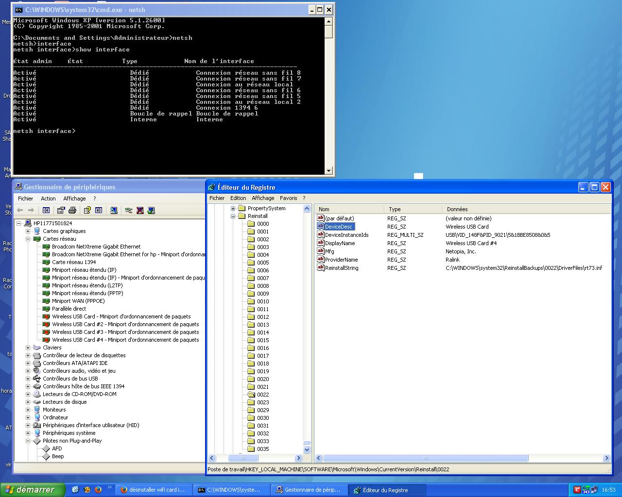
Task: Click the red X uninstall device icon
Action: pyautogui.click(x=140, y=210)
